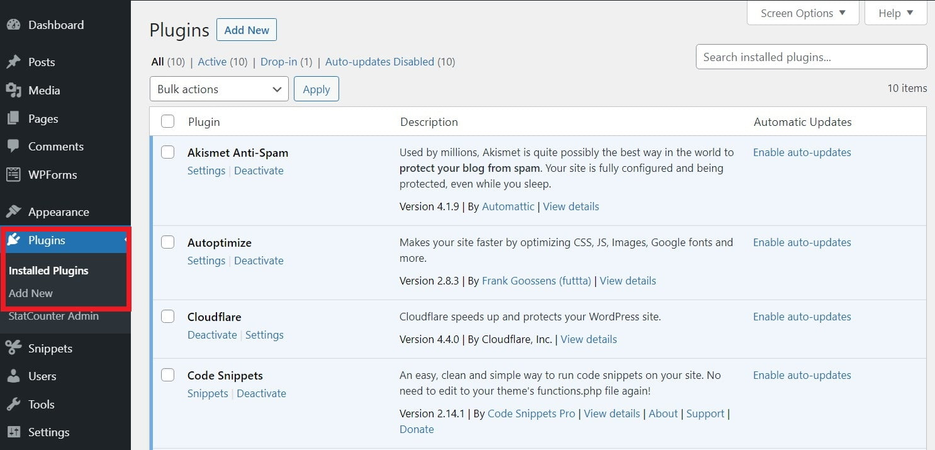Check the Code Snippets row checkbox
935x450 pixels.
click(167, 375)
